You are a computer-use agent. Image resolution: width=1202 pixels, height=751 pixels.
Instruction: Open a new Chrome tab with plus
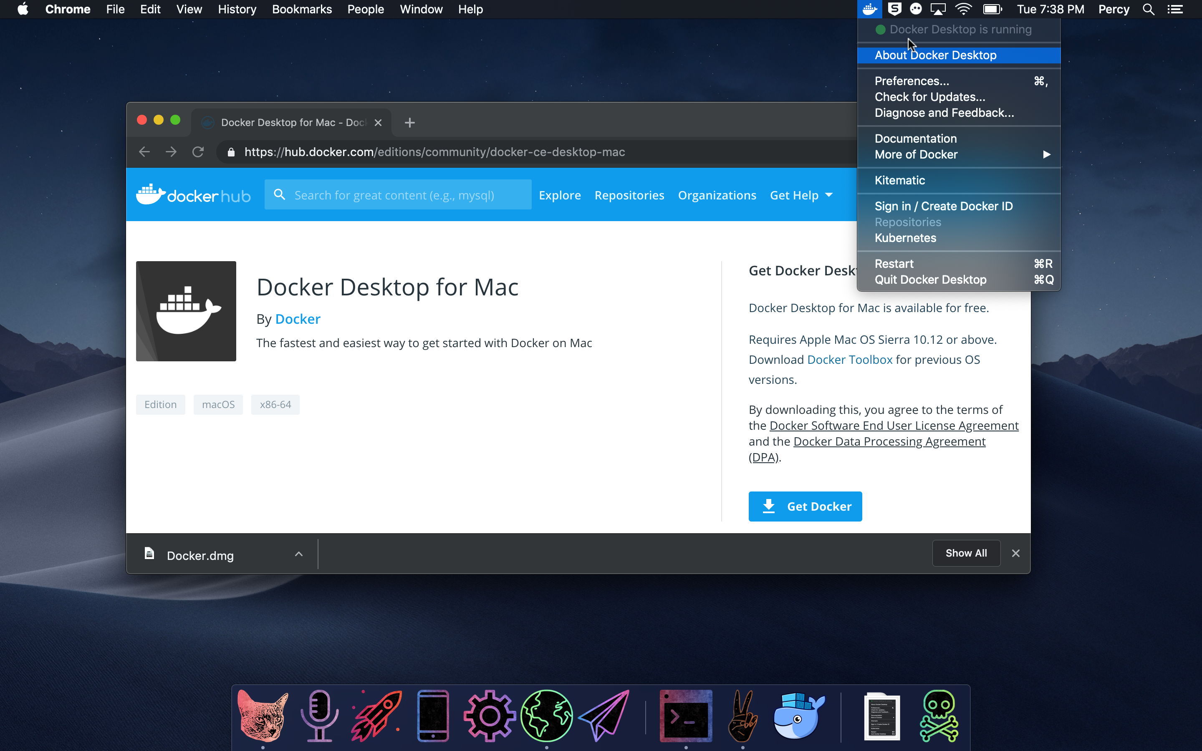coord(409,123)
